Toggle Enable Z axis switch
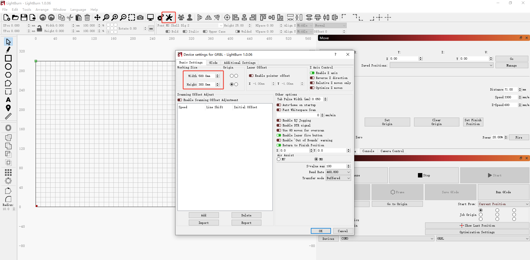Image resolution: width=530 pixels, height=260 pixels. [x=312, y=73]
